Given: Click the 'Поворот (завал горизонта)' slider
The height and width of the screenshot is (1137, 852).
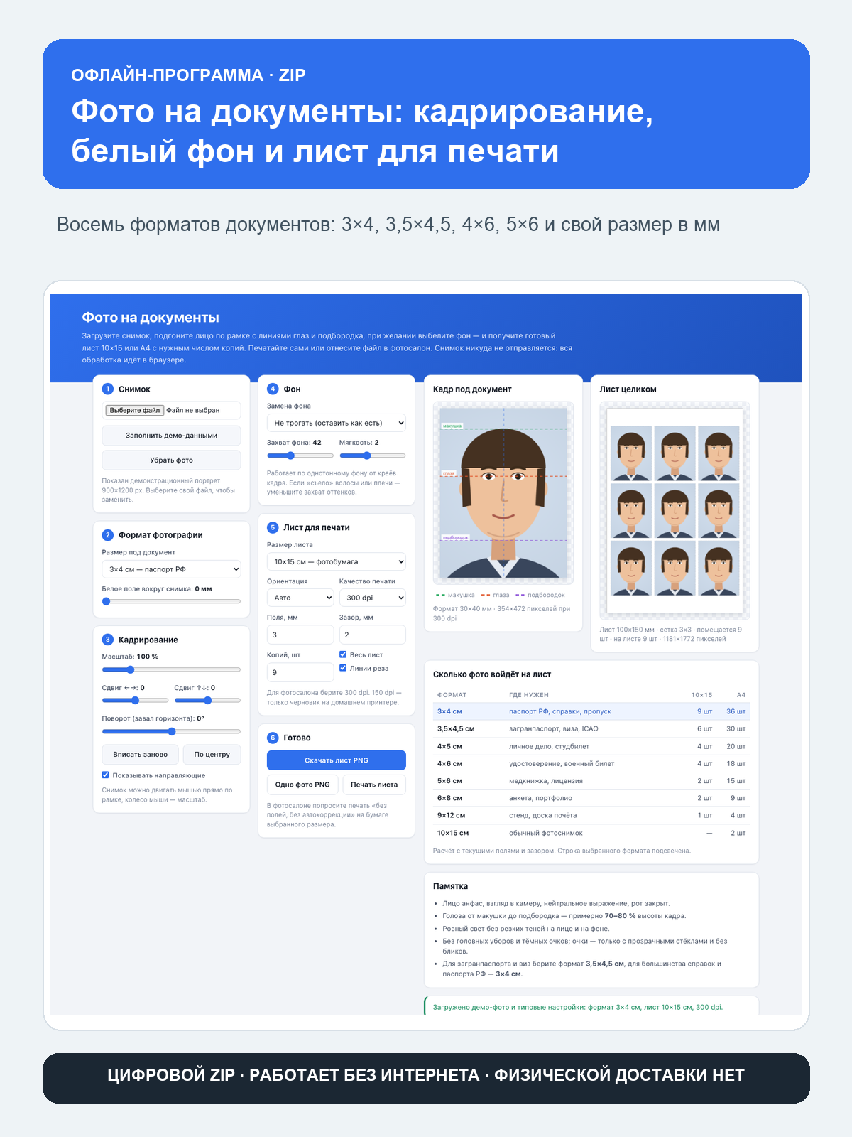Looking at the screenshot, I should coord(171,731).
